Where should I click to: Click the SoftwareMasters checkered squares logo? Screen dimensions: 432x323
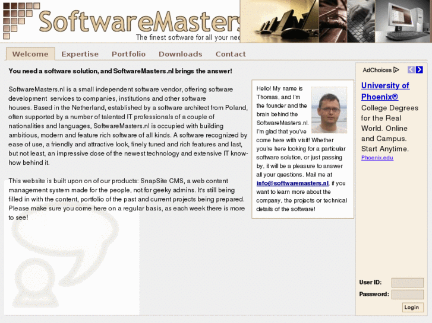point(21,21)
